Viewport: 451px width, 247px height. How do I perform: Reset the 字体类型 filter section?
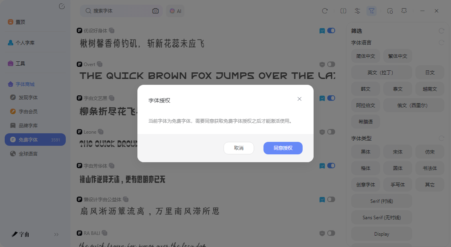(x=441, y=138)
